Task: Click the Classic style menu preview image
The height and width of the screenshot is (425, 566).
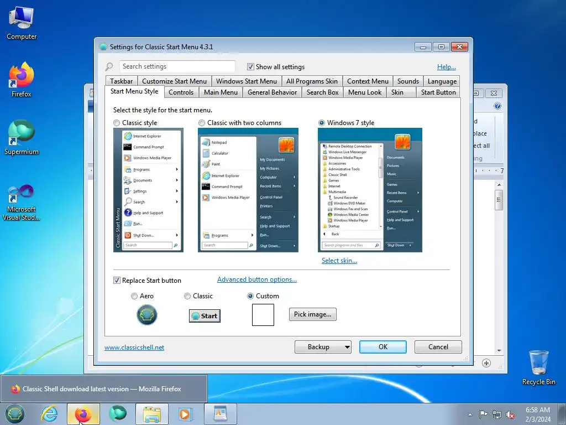Action: click(x=148, y=190)
